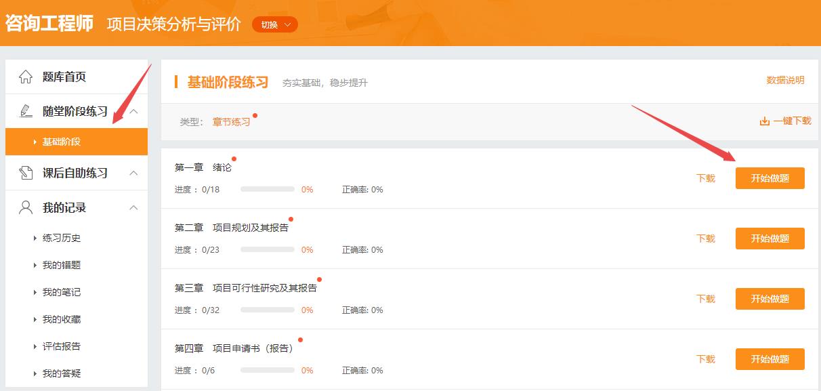Click the notebook icon beside 课后自助练习
The image size is (821, 391).
coord(26,173)
